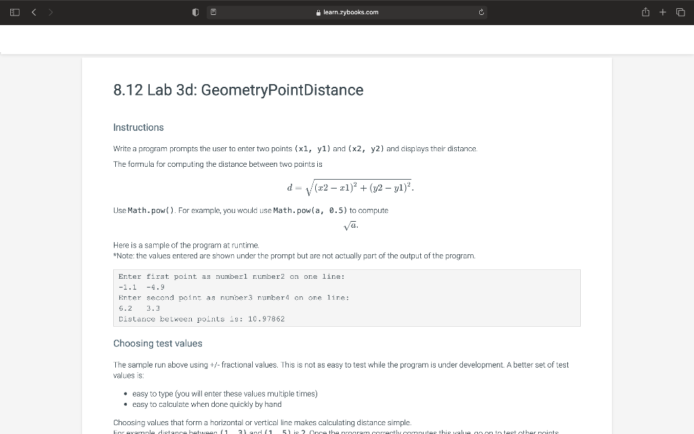The width and height of the screenshot is (694, 434).
Task: Select the heading 8.12 Lab 3d: GeometryPointDistance
Action: coord(239,90)
